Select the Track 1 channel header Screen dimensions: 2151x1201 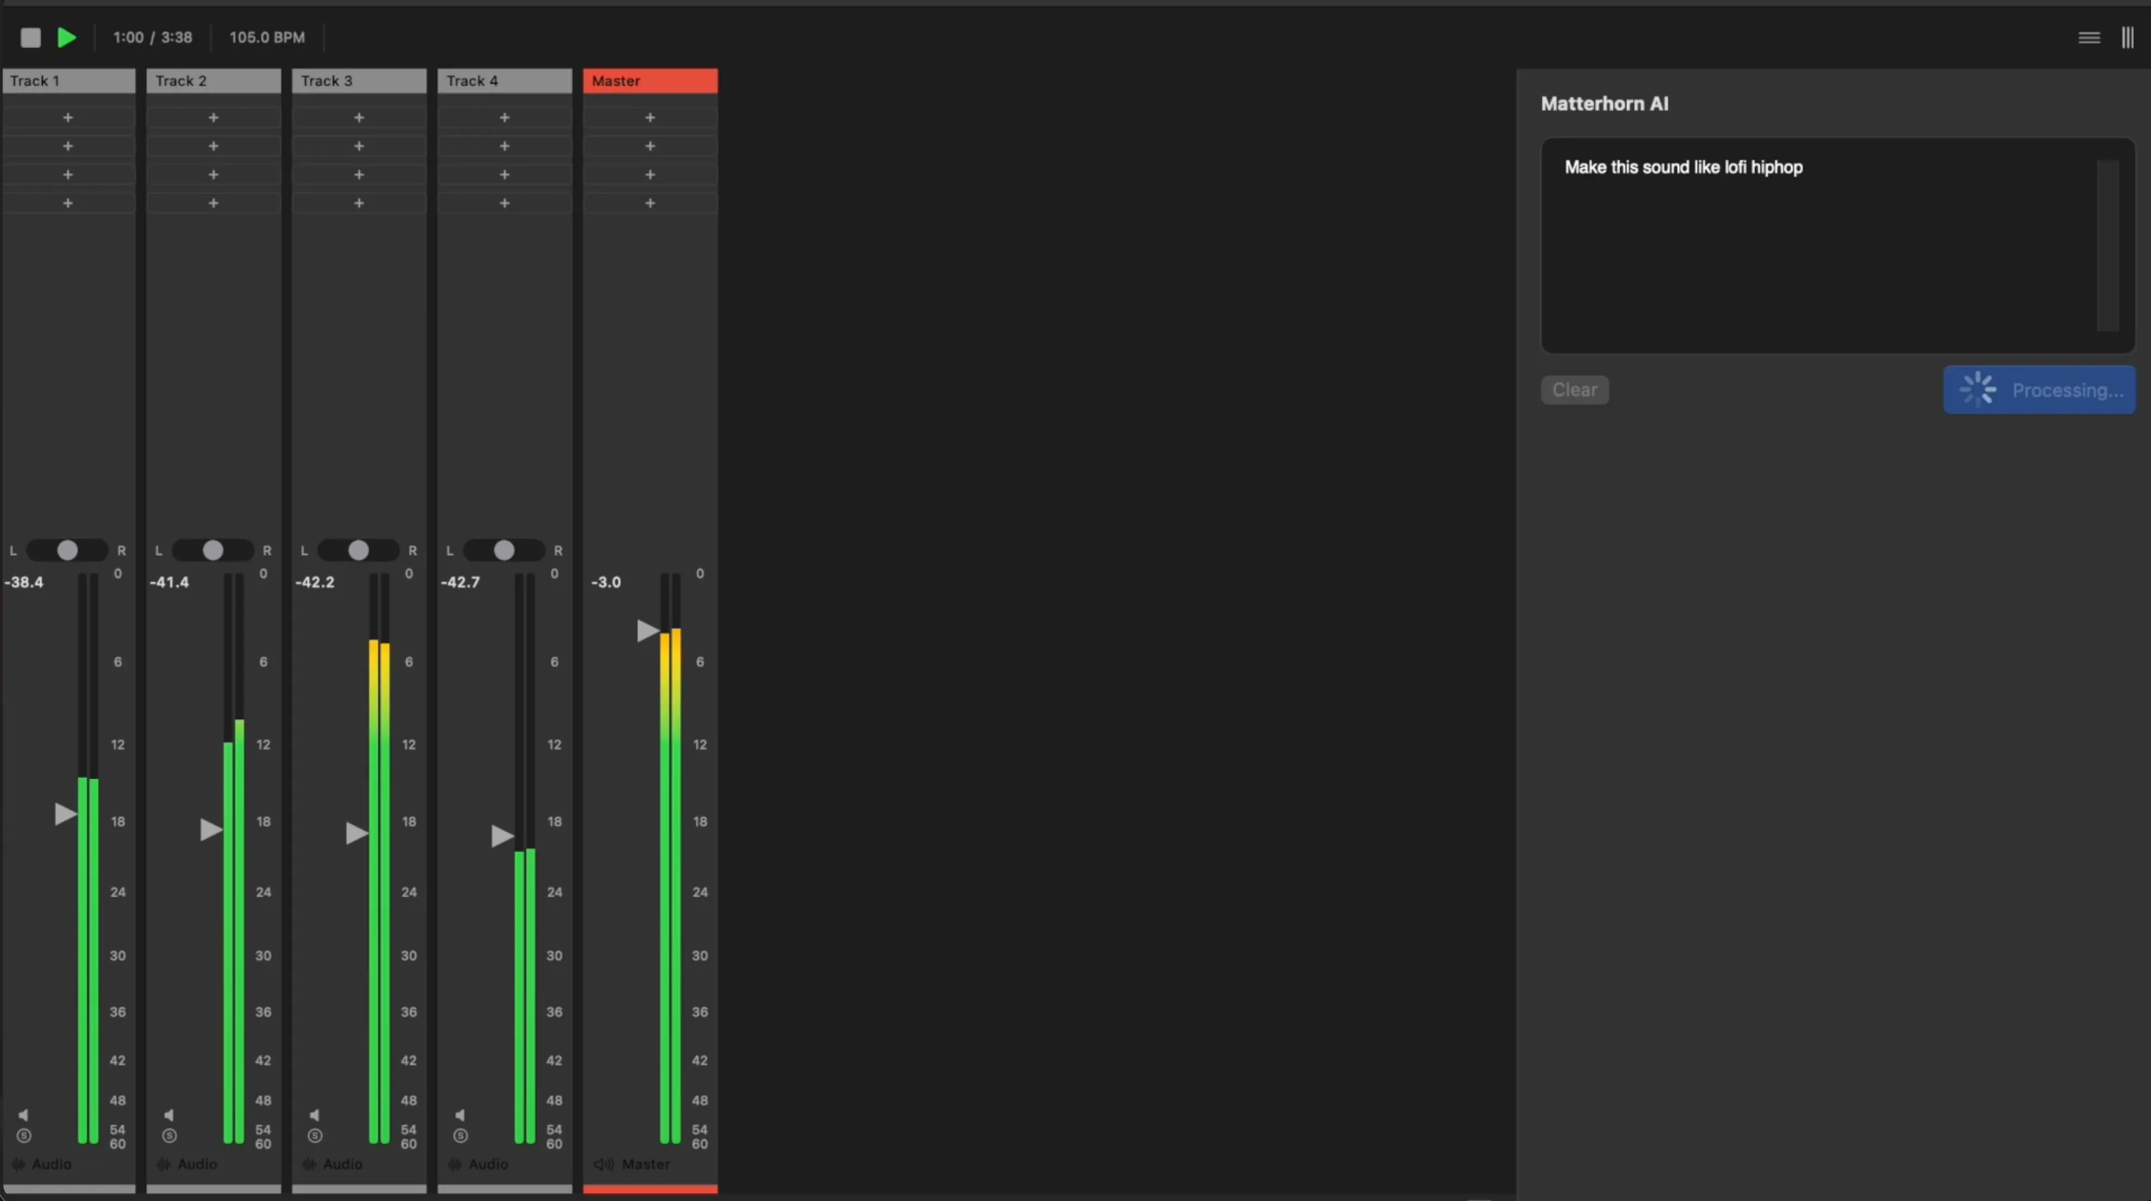[69, 81]
